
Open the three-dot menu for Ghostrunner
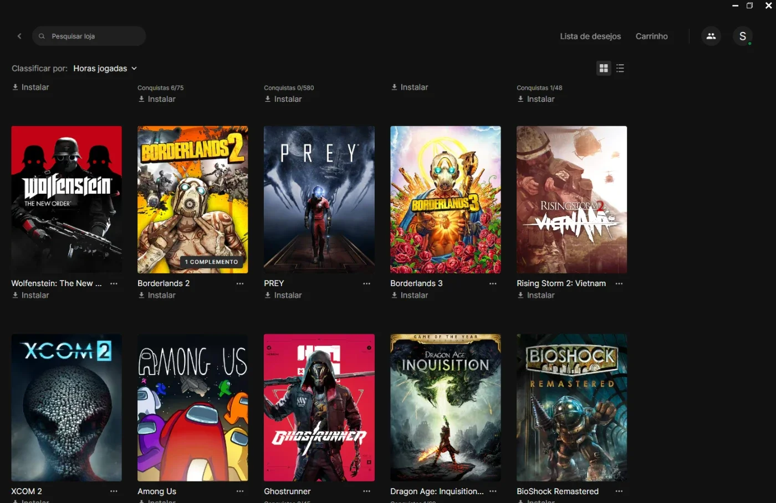pos(366,491)
